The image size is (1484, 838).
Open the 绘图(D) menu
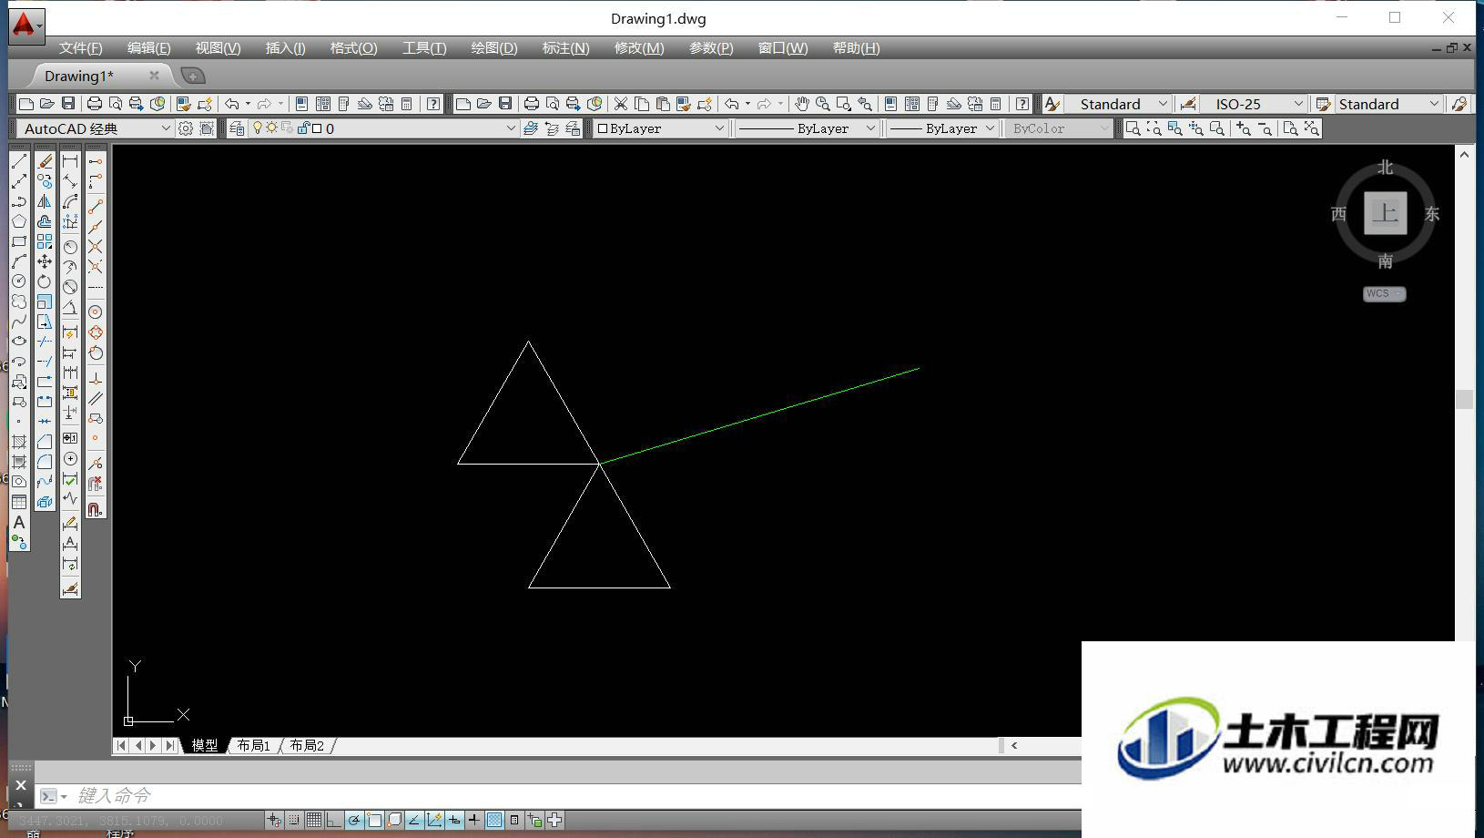pyautogui.click(x=493, y=47)
